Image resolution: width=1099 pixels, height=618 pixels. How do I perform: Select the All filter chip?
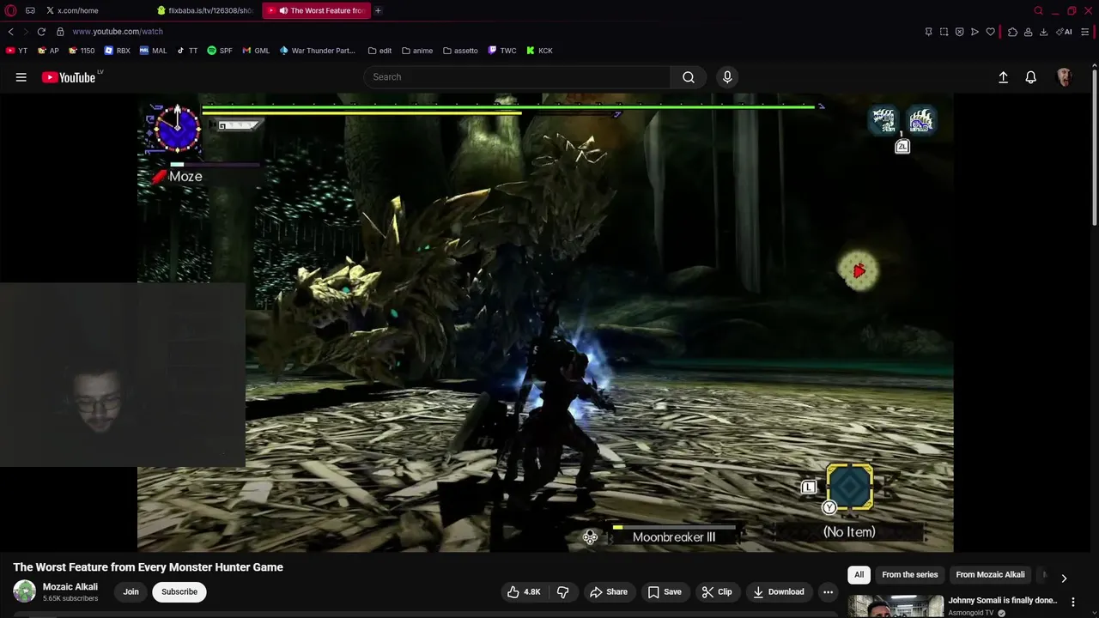coord(859,574)
